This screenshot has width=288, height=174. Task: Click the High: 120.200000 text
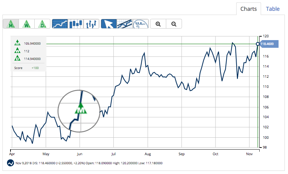pos(125,163)
